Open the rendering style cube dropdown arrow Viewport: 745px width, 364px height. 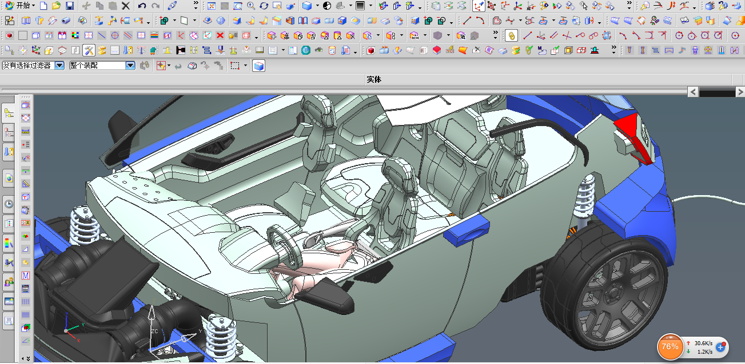316,6
